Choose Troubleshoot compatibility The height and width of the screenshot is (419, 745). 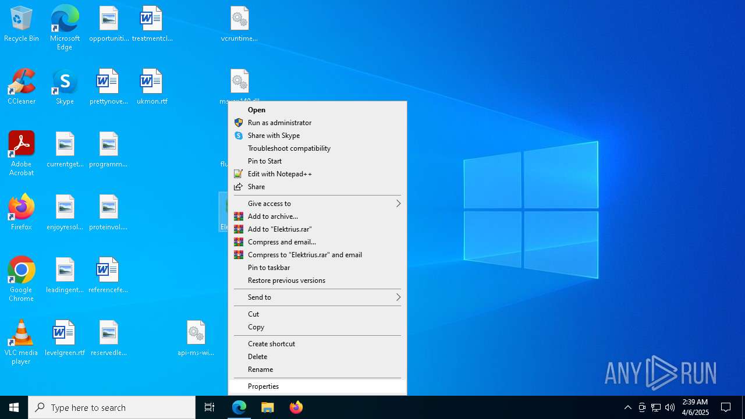click(317, 148)
